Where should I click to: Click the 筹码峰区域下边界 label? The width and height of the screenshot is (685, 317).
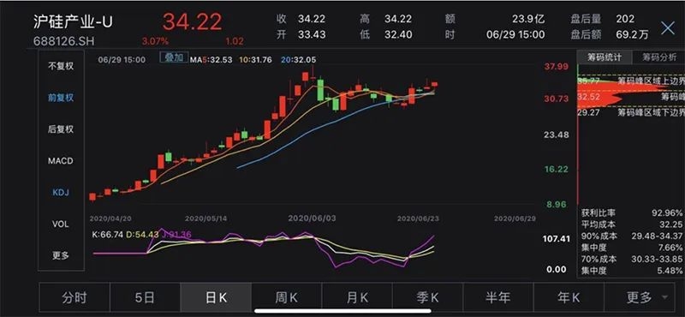[x=651, y=112]
